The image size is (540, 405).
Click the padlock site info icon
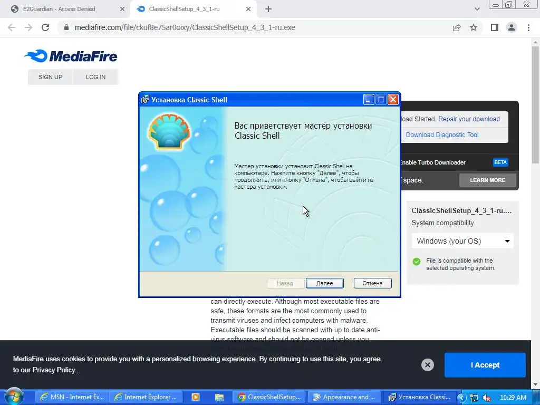click(x=66, y=27)
